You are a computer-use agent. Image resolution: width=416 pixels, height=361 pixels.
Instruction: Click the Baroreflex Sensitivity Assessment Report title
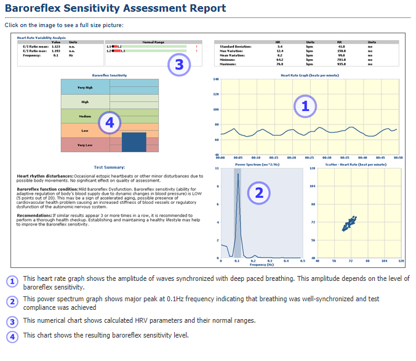tap(115, 9)
